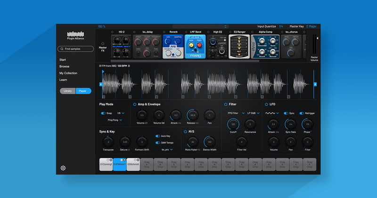Click the stop icon on 01Coming pad
The height and width of the screenshot is (198, 377).
coord(111,160)
